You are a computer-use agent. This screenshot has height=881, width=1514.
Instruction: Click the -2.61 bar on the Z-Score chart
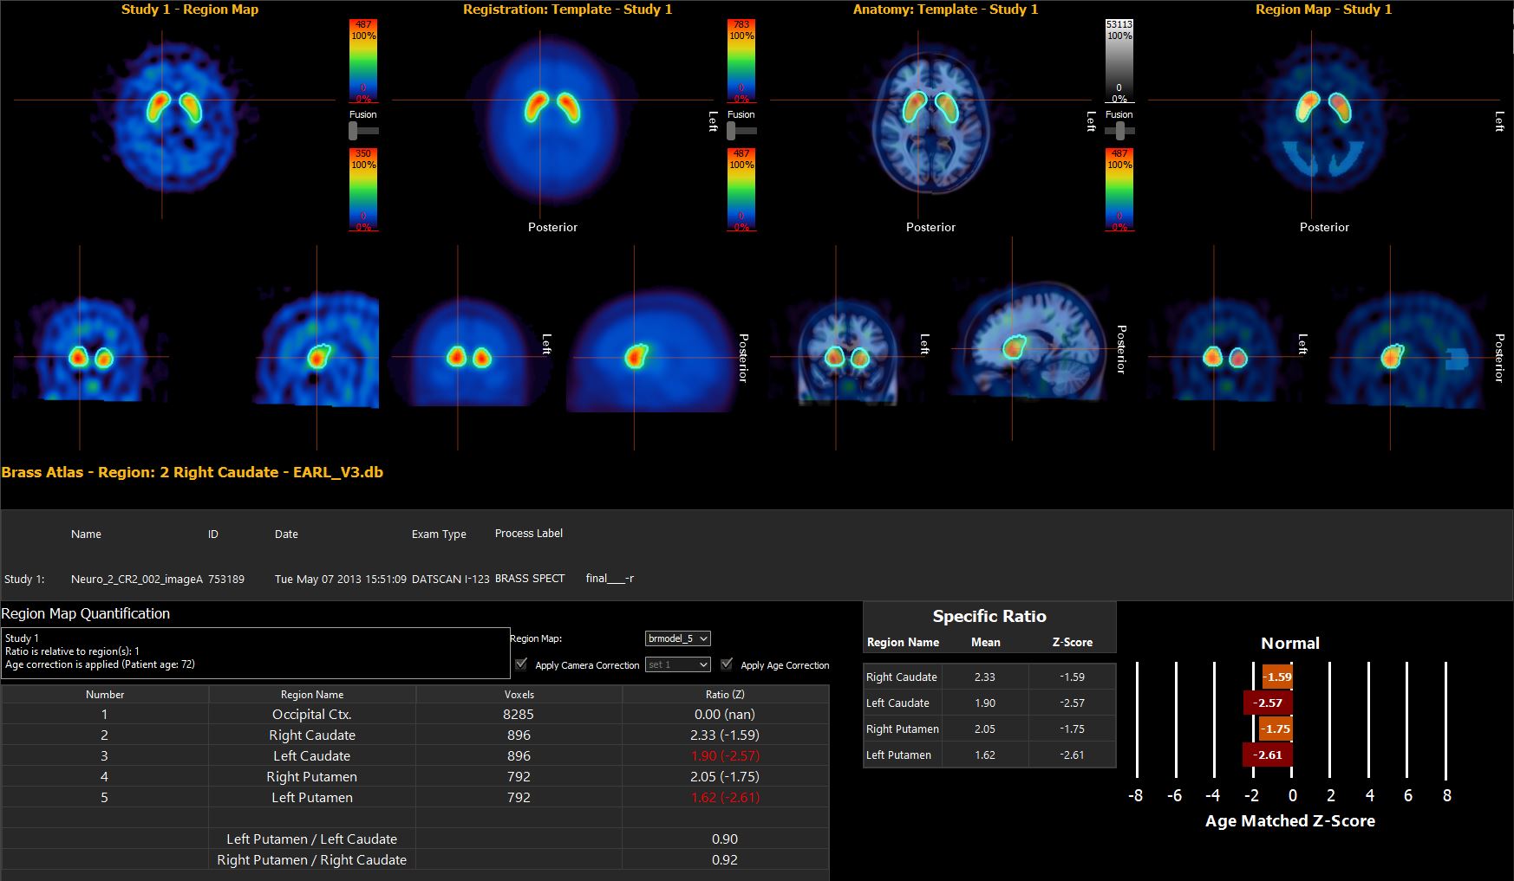[x=1267, y=755]
